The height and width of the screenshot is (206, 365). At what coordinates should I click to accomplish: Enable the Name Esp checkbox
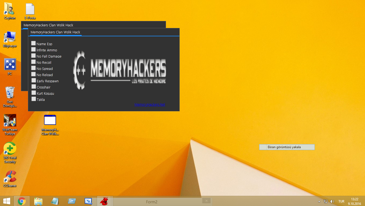tap(33, 43)
